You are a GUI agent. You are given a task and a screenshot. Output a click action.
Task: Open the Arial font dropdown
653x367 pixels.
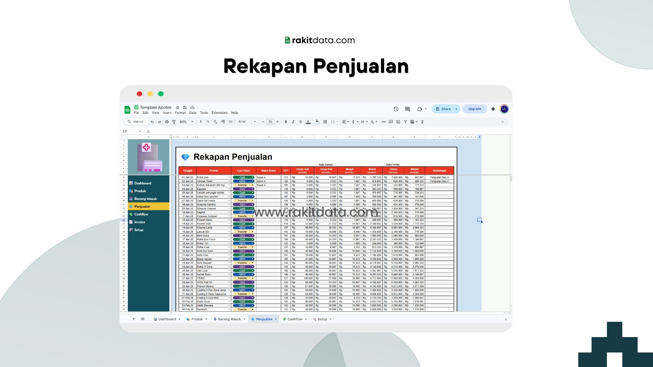click(x=247, y=122)
